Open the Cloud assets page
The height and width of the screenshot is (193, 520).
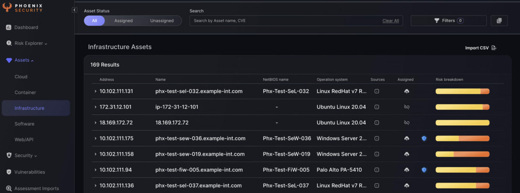point(21,77)
